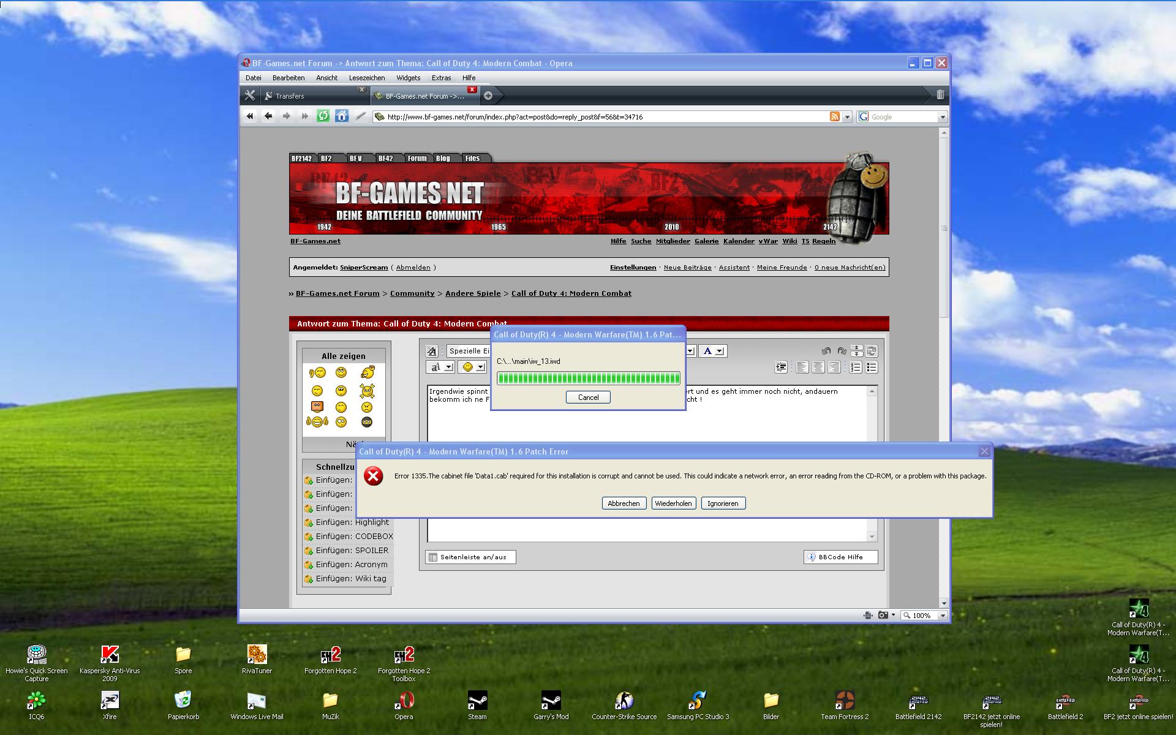Focus the Google search field
The height and width of the screenshot is (735, 1176).
point(903,116)
